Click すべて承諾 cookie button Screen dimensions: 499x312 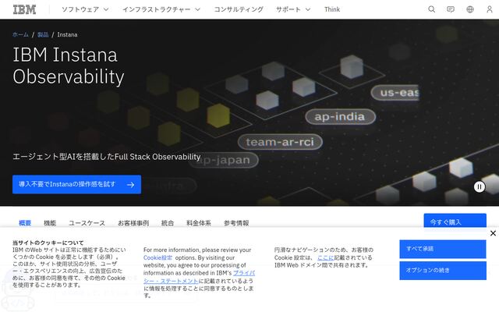point(443,249)
